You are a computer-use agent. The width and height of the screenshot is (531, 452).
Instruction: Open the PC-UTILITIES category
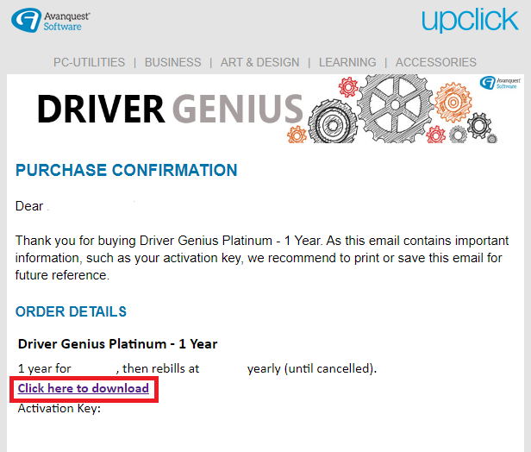tap(89, 62)
